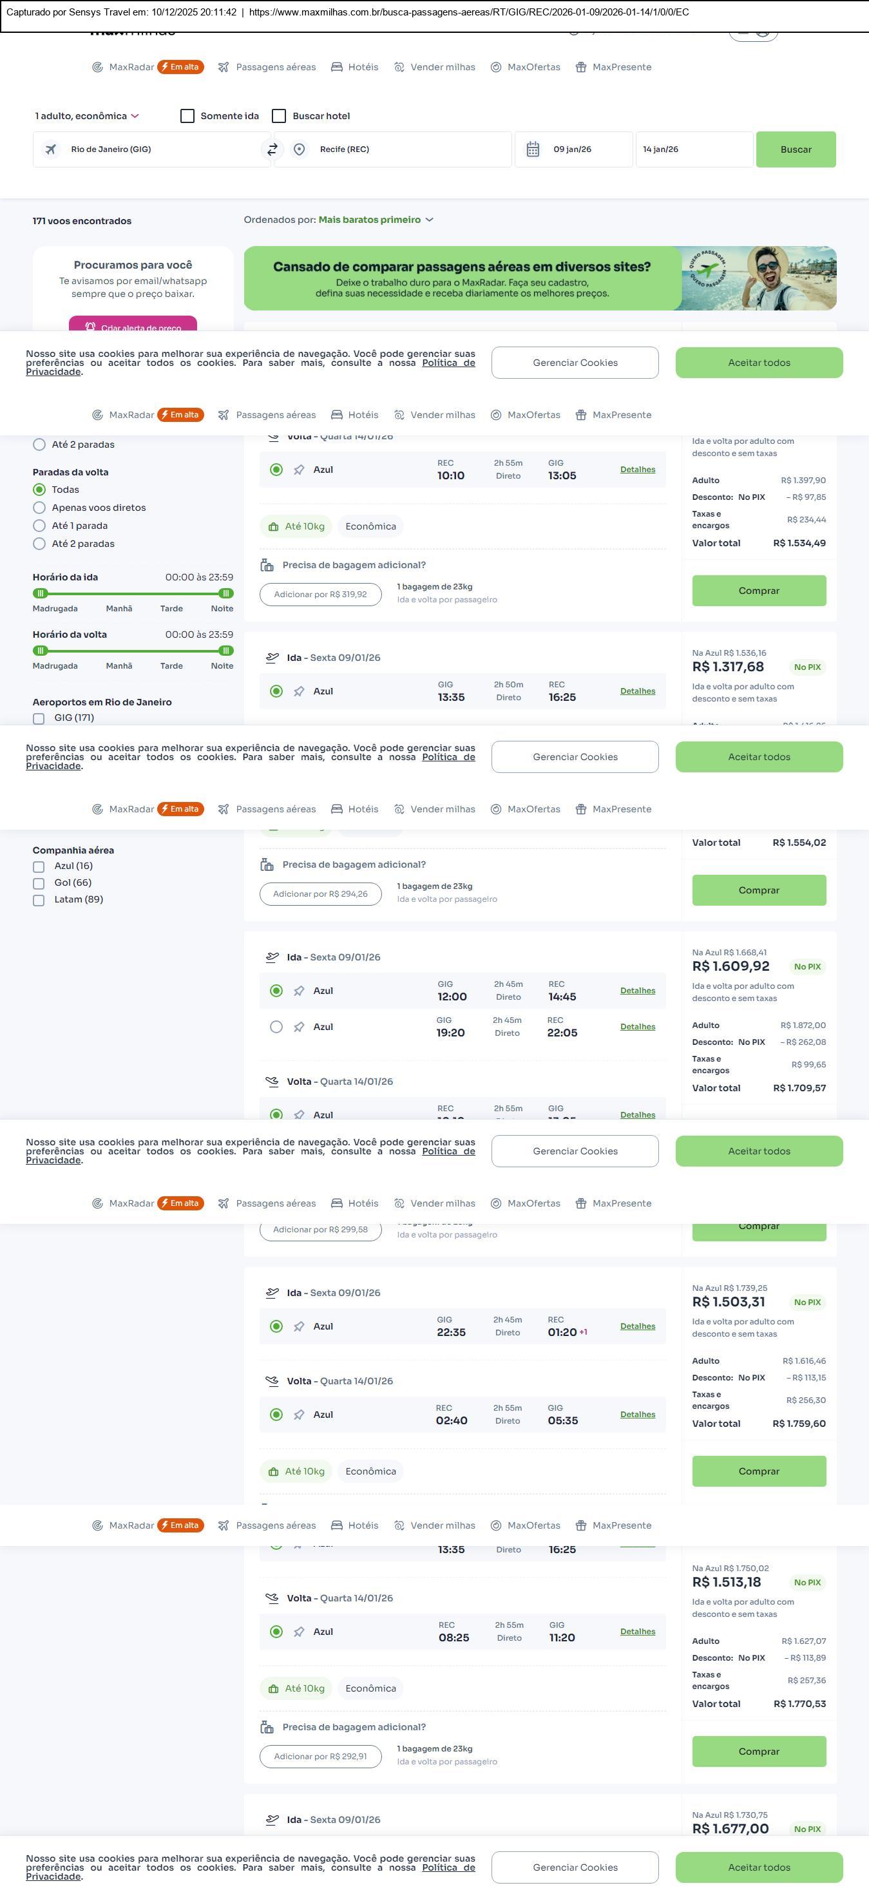Click the green Buscar button
Screen dimensions: 869x1899
pyautogui.click(x=796, y=149)
